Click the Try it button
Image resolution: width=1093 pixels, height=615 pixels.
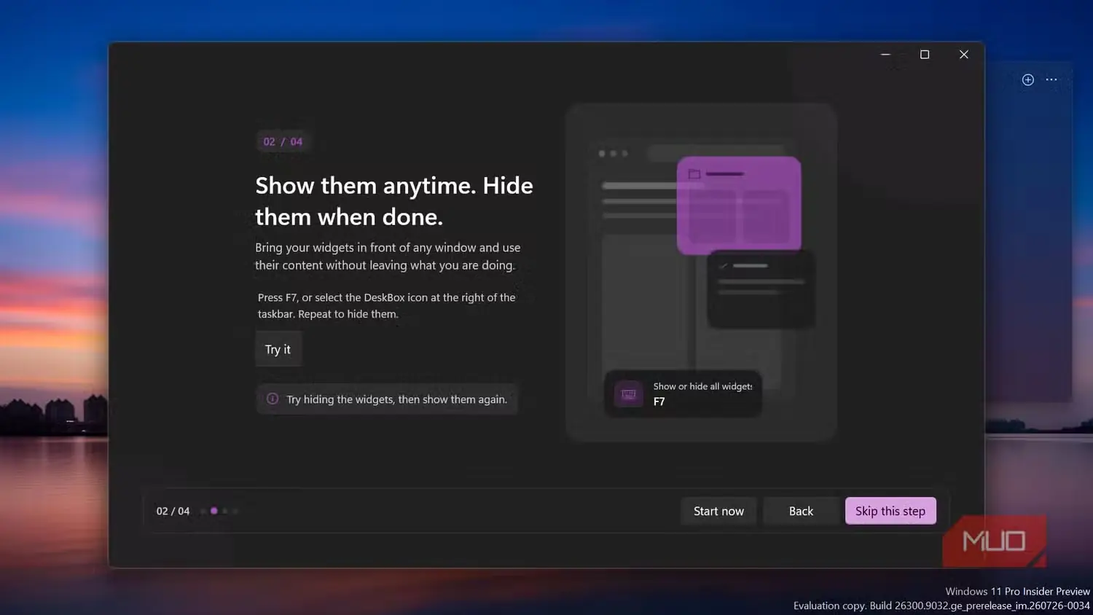[278, 349]
